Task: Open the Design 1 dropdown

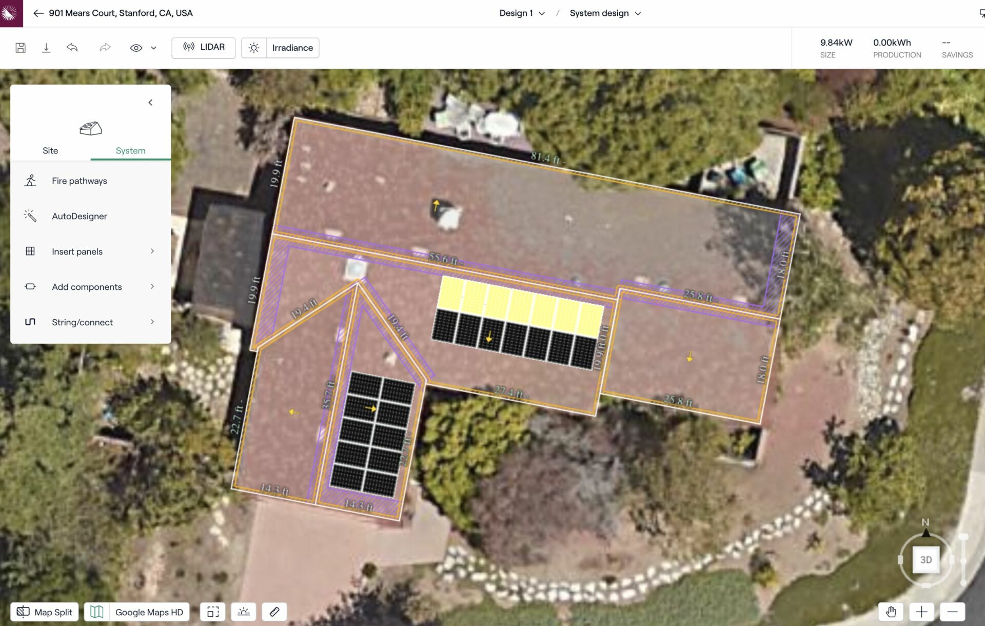Action: point(521,13)
